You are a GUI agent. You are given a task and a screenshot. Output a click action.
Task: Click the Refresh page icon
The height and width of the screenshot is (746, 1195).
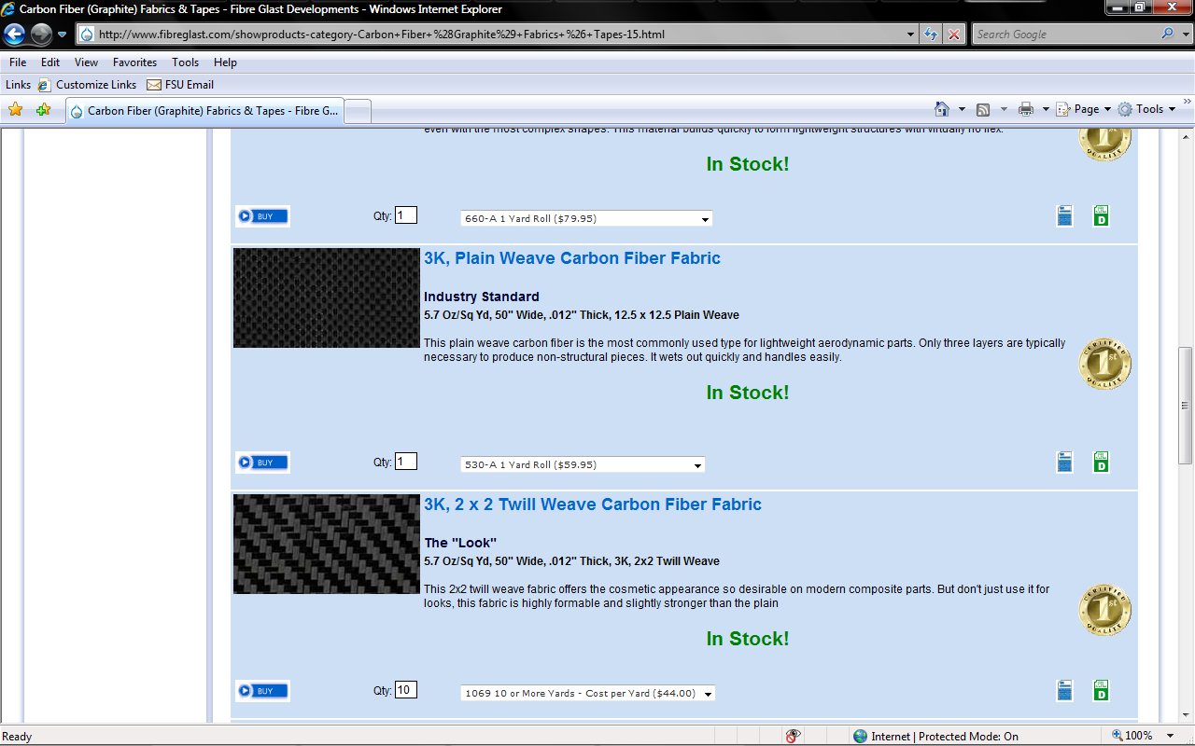coord(930,35)
